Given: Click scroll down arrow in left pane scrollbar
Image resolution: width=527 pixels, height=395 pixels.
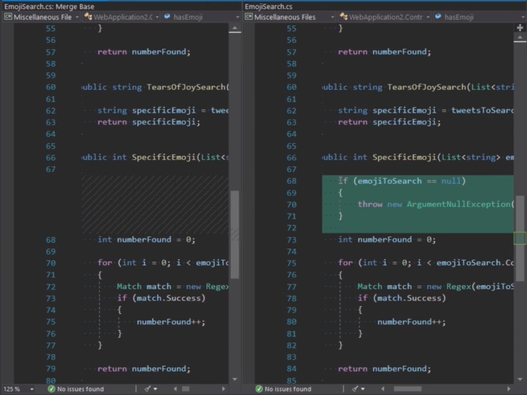Looking at the screenshot, I should click(x=235, y=380).
